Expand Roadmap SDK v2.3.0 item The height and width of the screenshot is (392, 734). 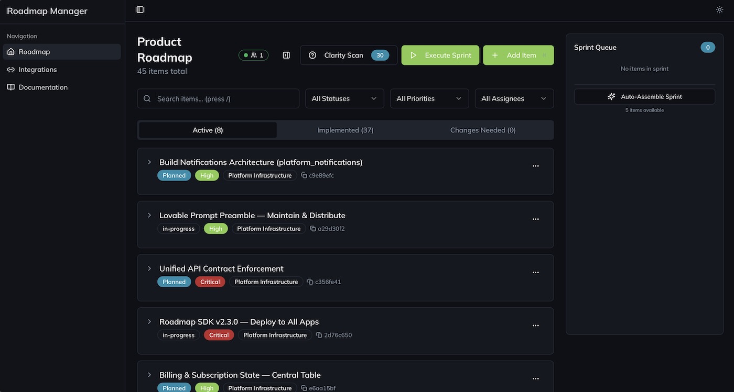click(x=149, y=322)
